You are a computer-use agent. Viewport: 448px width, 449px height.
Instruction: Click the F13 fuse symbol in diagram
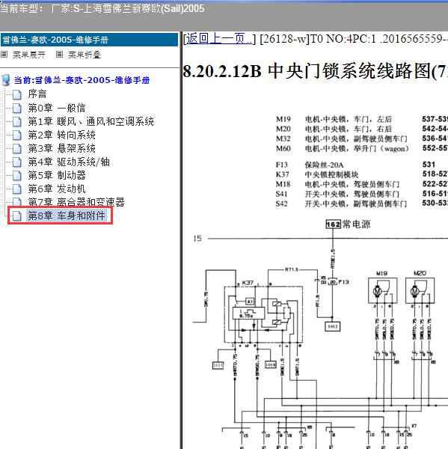333,282
